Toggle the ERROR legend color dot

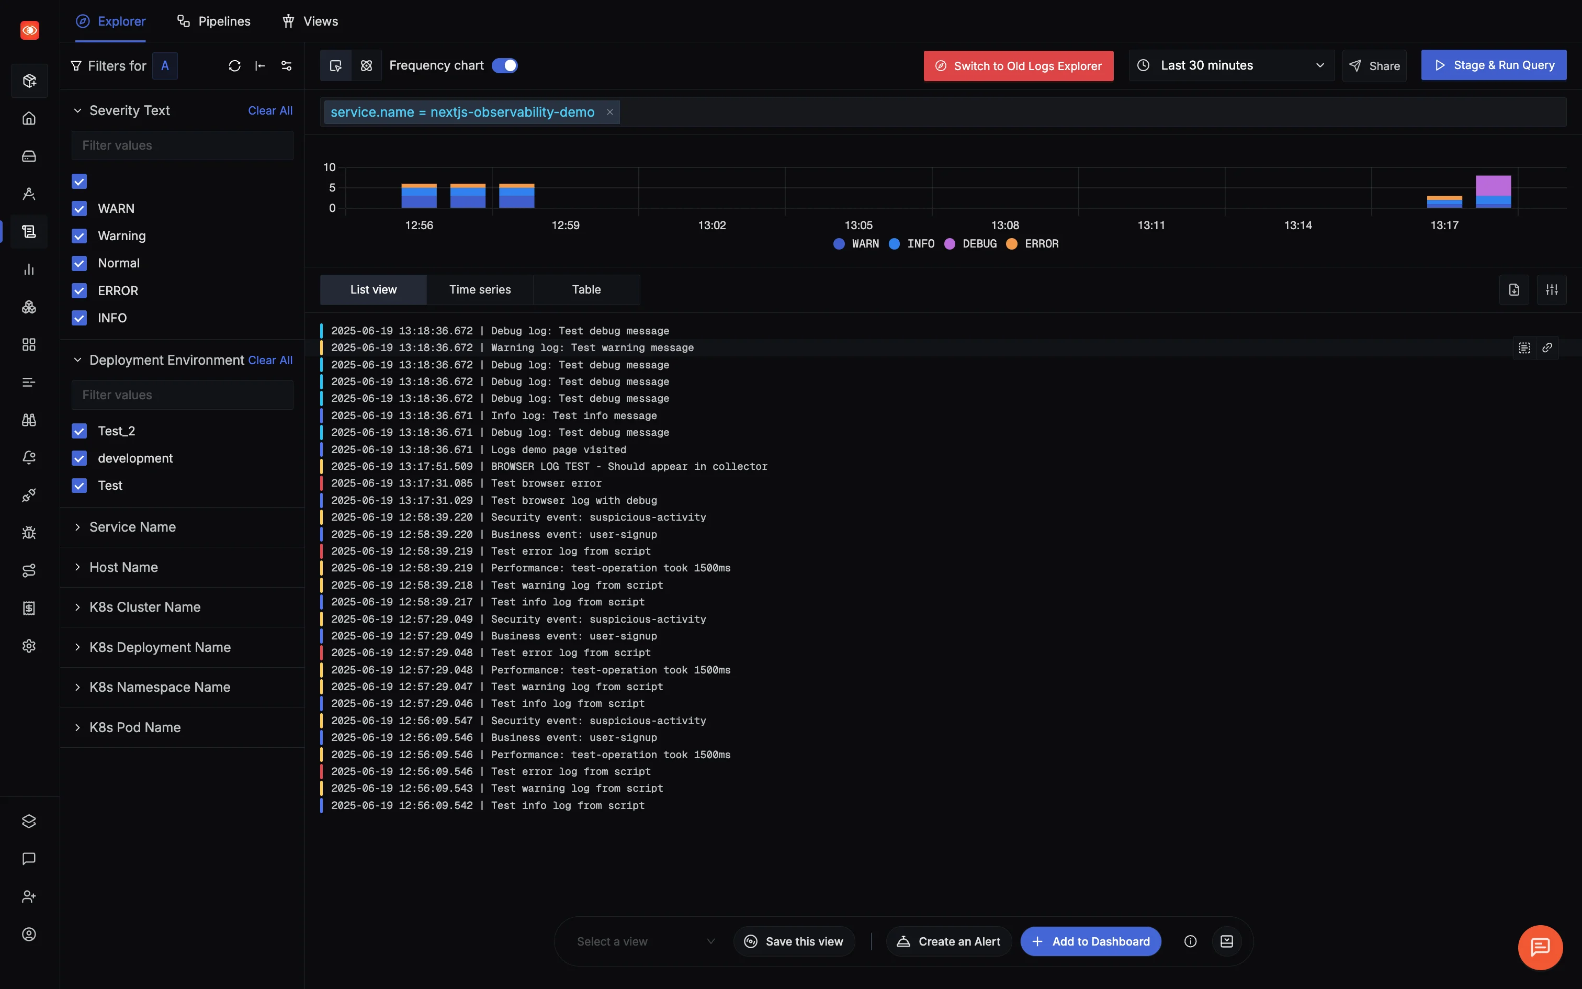click(x=1012, y=244)
